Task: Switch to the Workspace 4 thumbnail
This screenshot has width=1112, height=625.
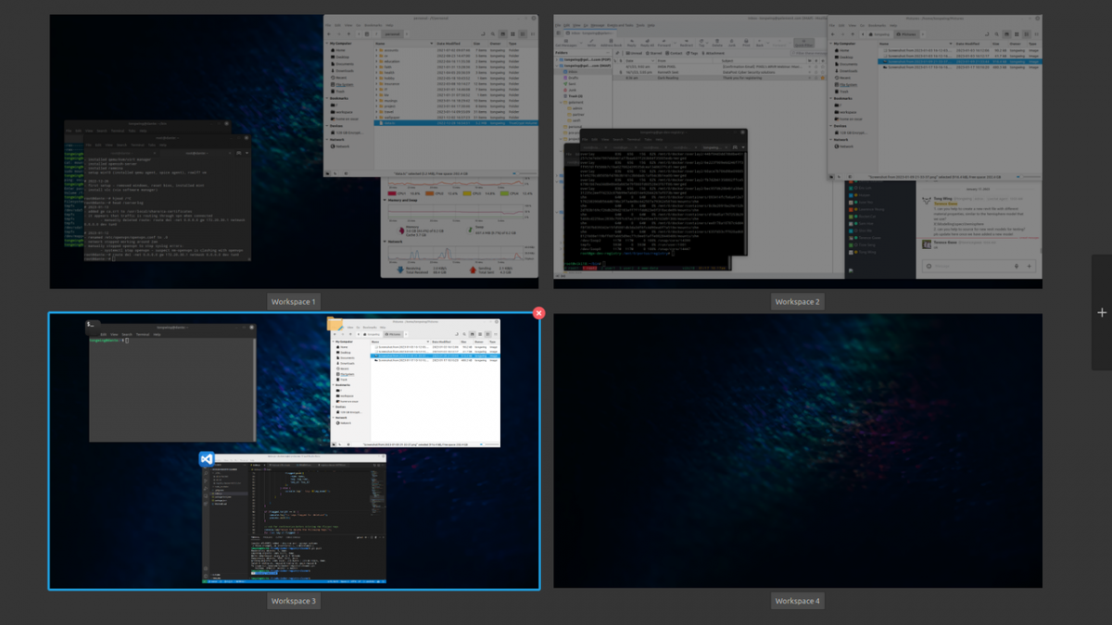Action: click(x=799, y=452)
